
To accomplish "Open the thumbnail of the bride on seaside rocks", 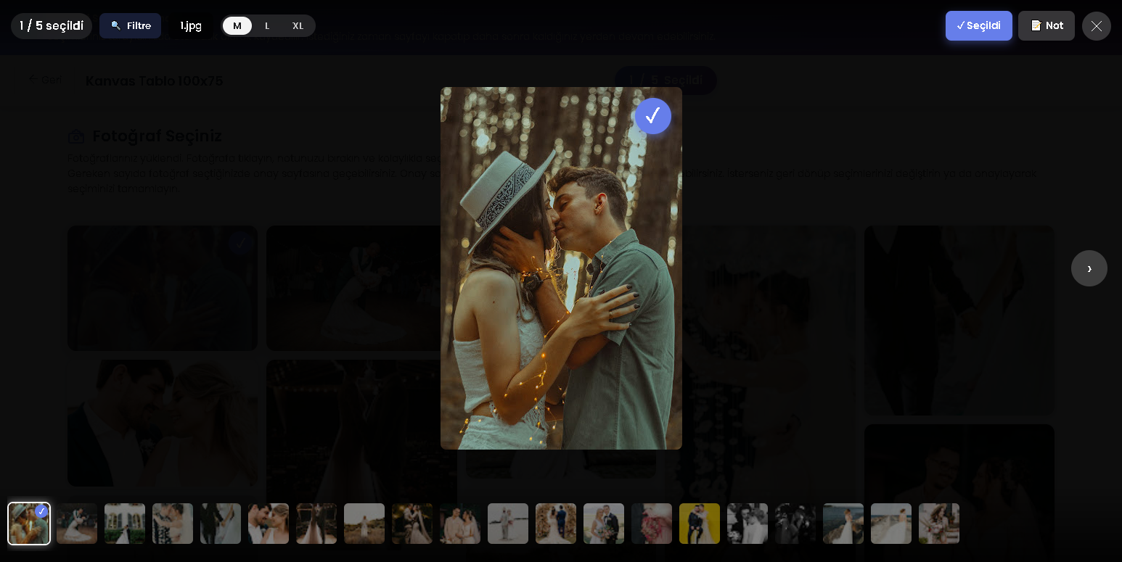I will point(843,524).
